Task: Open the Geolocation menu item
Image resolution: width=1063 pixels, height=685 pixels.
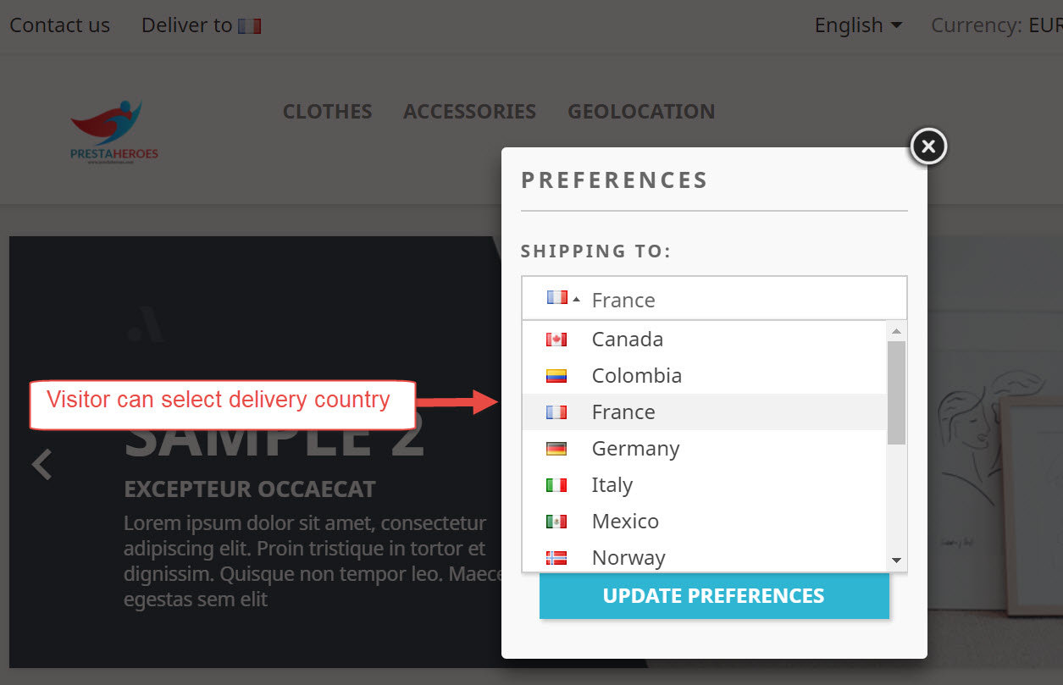Action: point(641,112)
